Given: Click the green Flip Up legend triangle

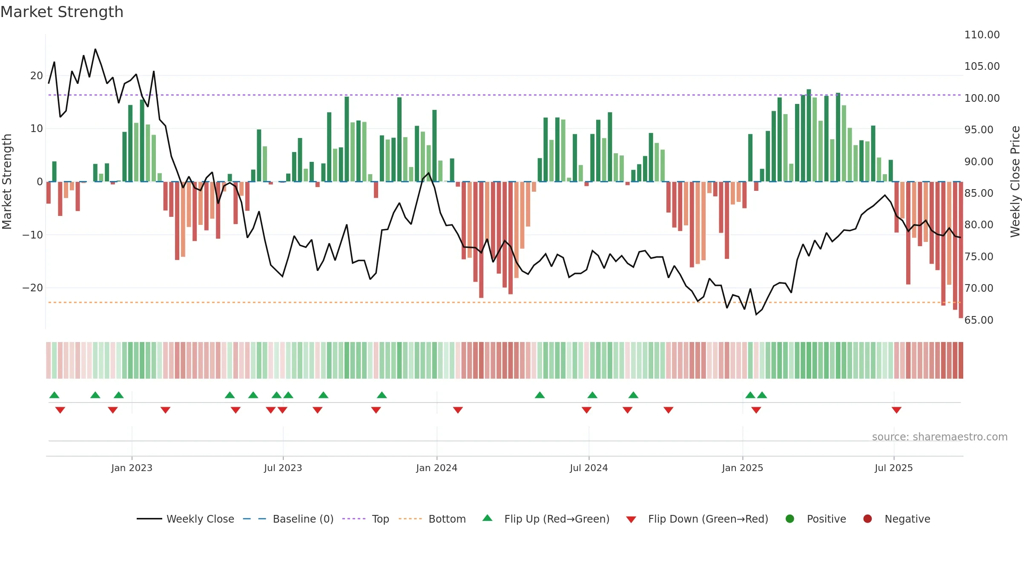Looking at the screenshot, I should [x=488, y=518].
